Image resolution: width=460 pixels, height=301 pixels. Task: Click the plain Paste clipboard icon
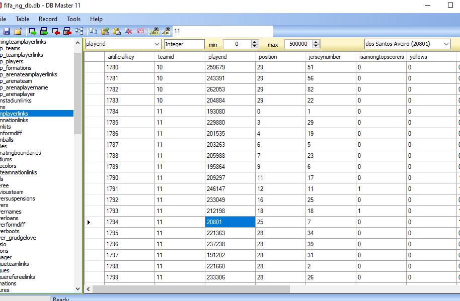tap(116, 31)
